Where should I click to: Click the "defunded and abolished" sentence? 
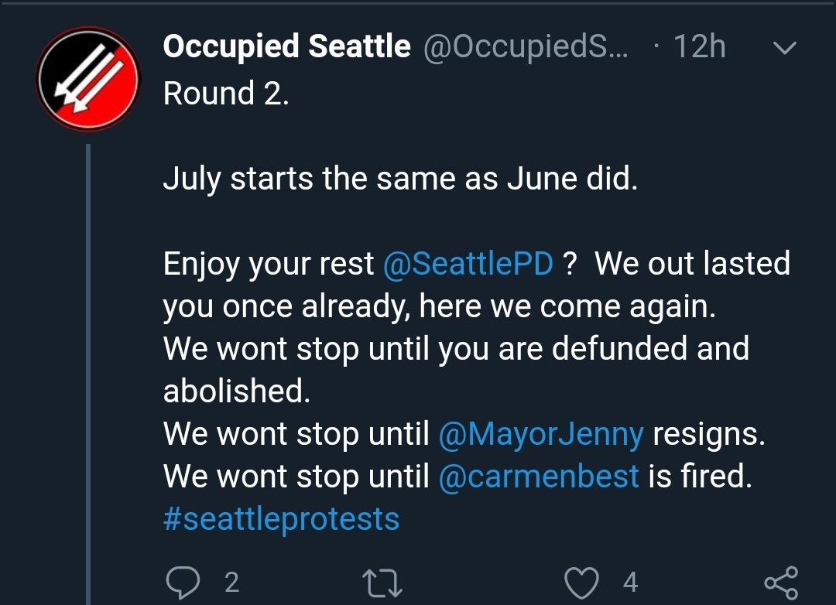pos(455,349)
